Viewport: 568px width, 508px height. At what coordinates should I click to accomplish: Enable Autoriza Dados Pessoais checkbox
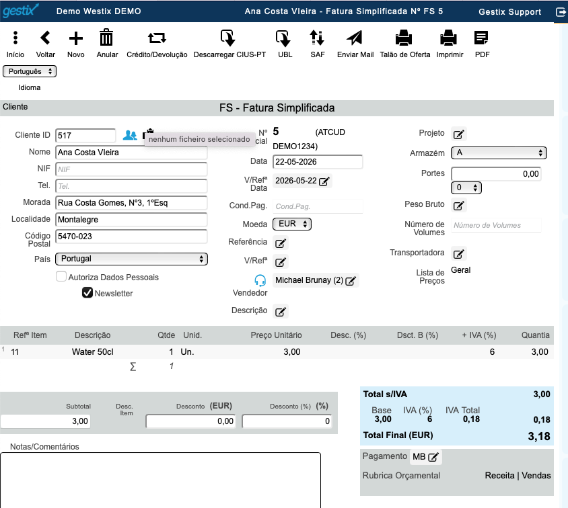click(61, 277)
